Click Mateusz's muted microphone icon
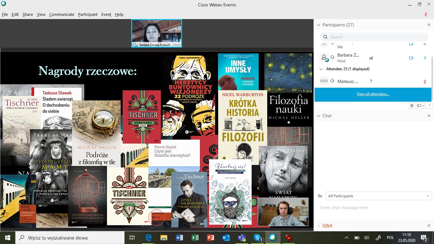The height and width of the screenshot is (244, 434). click(425, 81)
